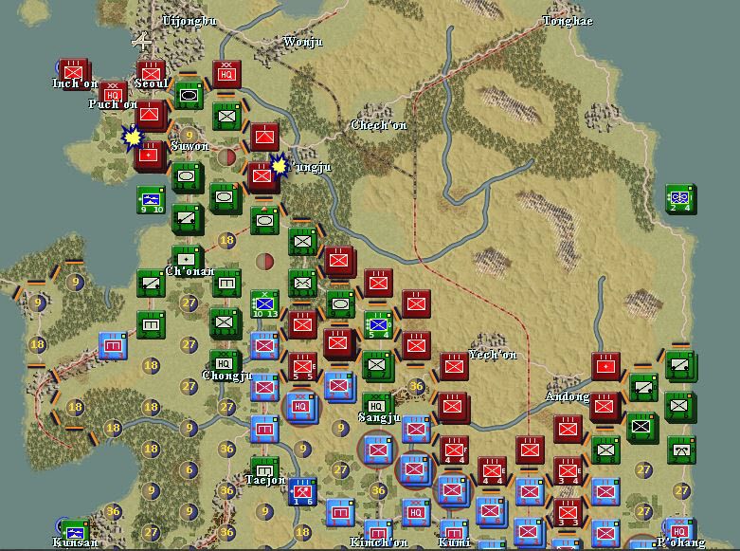Select the green black-symbol unit 8-7 near Andong
The height and width of the screenshot is (551, 740).
pos(642,428)
